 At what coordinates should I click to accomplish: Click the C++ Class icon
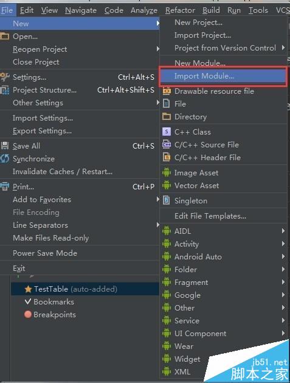[167, 132]
